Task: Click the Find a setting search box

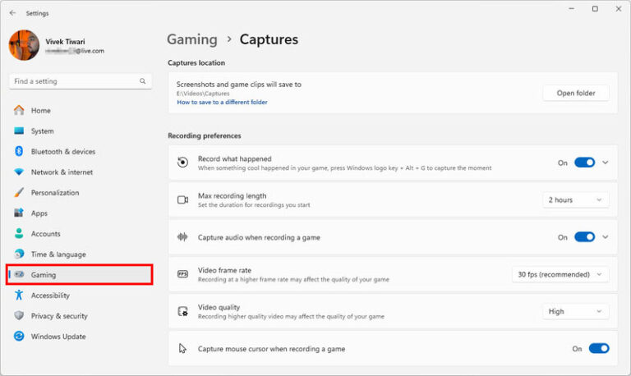Action: pyautogui.click(x=74, y=81)
